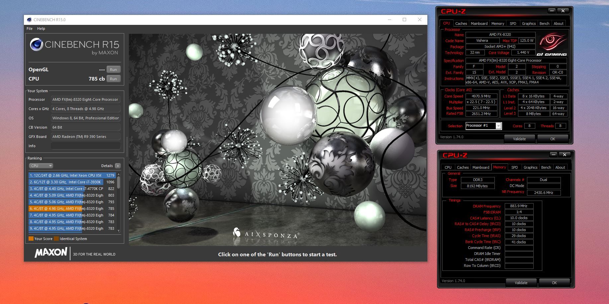Click the Details button in Ranking
The image size is (609, 304).
(x=111, y=166)
